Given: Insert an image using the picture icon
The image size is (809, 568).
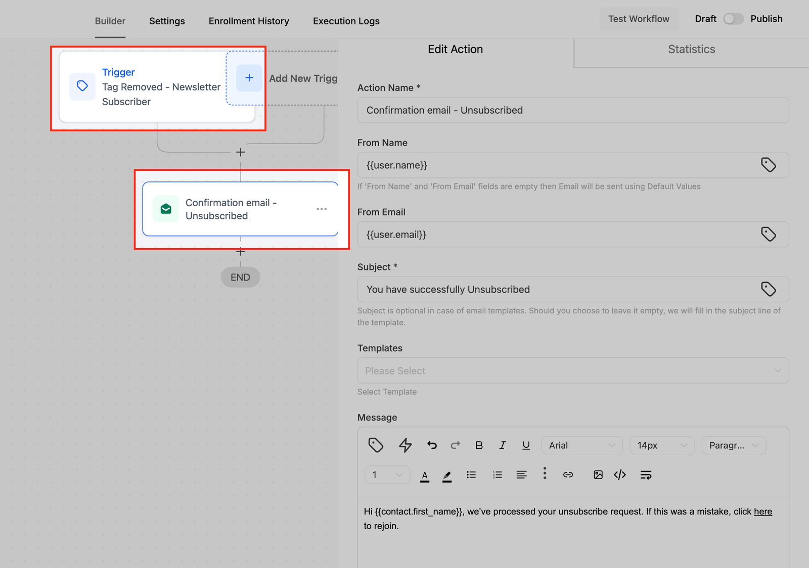Looking at the screenshot, I should click(x=598, y=475).
